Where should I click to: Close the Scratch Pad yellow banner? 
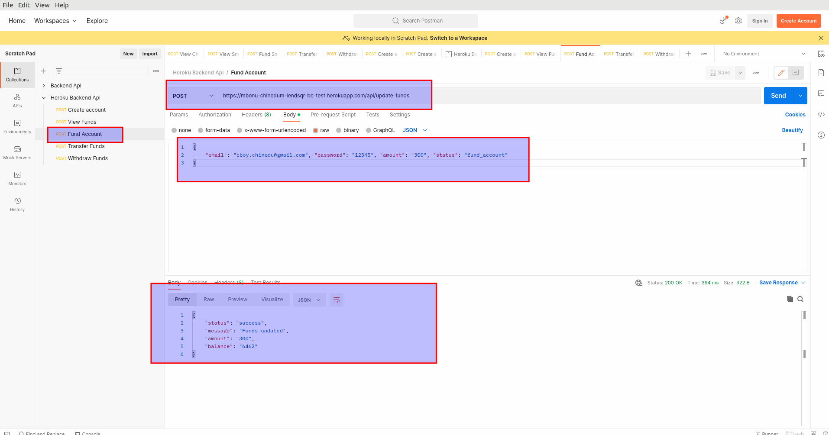click(821, 38)
